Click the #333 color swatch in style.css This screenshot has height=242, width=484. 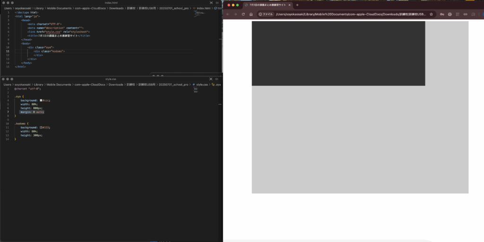click(42, 127)
